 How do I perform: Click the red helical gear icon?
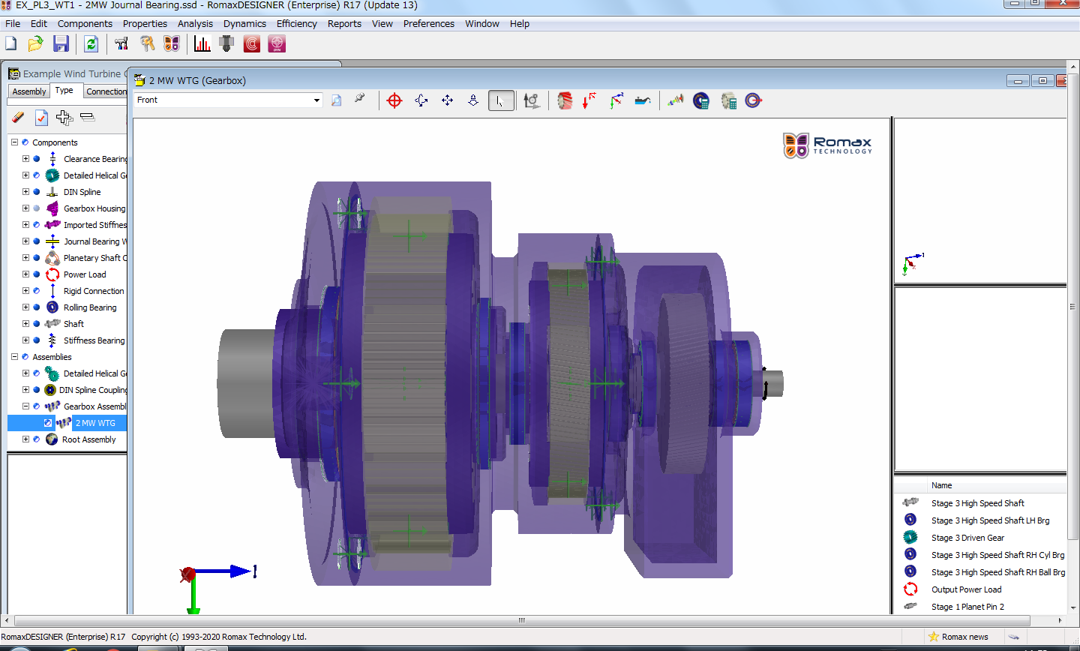coord(565,100)
